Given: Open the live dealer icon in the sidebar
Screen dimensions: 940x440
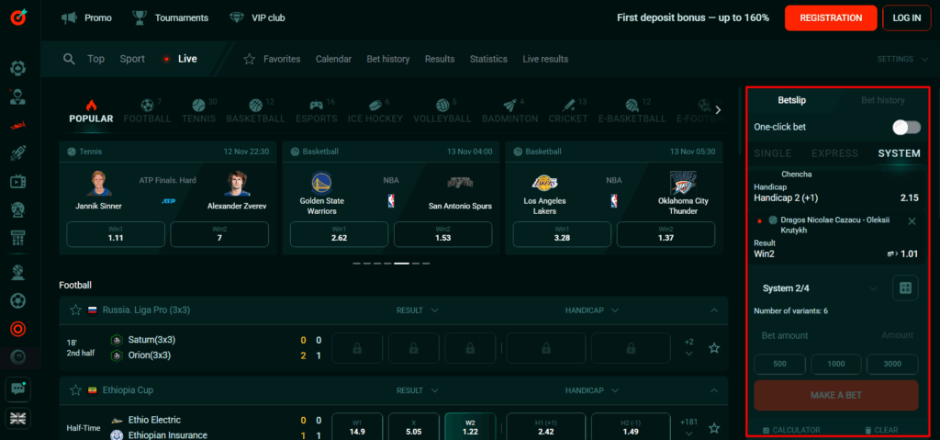Looking at the screenshot, I should tap(18, 96).
